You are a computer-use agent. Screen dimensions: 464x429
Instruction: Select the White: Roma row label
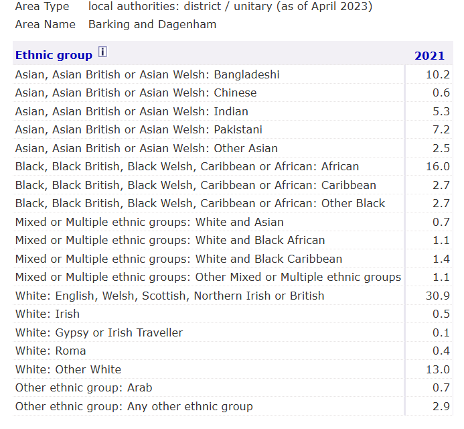[x=51, y=351]
